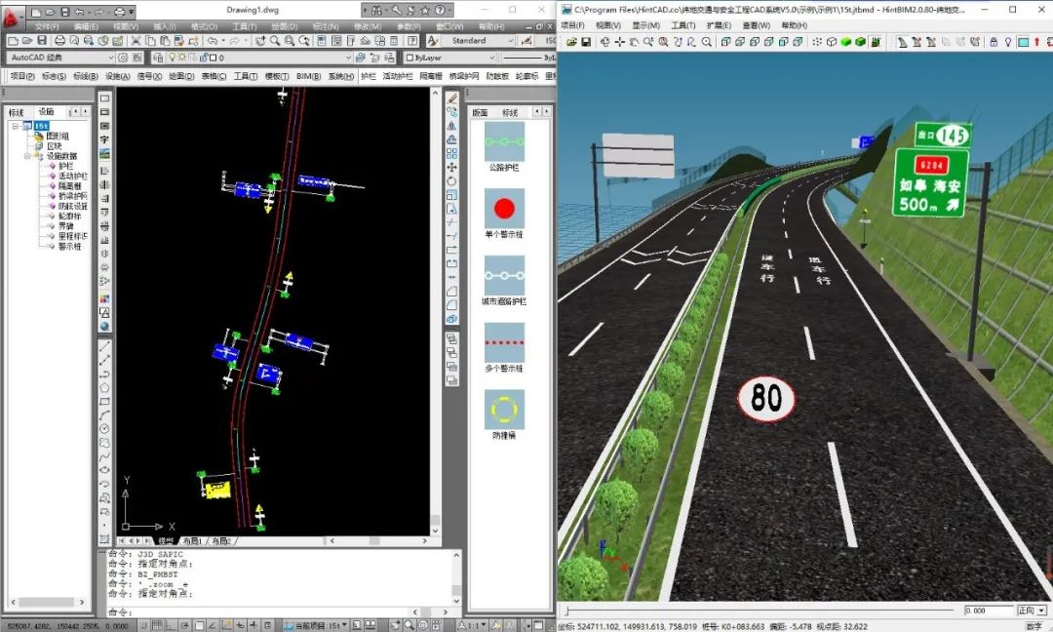This screenshot has height=632, width=1053.
Task: Select the 单个警示桩 red dot thumbnail
Action: [504, 209]
